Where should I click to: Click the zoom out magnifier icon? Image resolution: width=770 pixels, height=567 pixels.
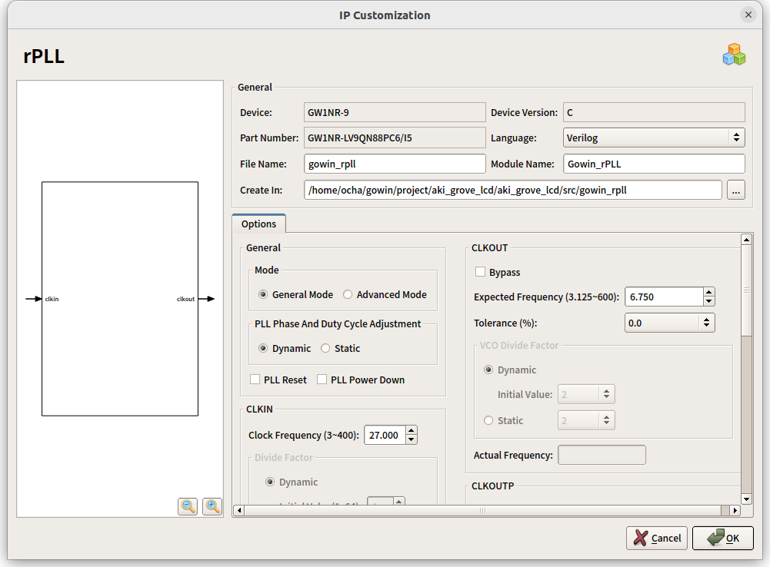click(188, 506)
